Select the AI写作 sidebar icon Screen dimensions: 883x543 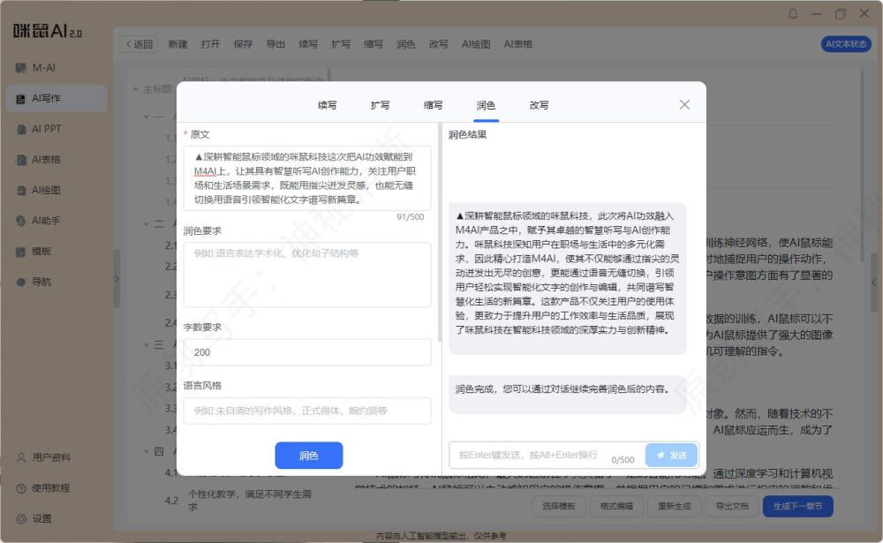tap(21, 99)
